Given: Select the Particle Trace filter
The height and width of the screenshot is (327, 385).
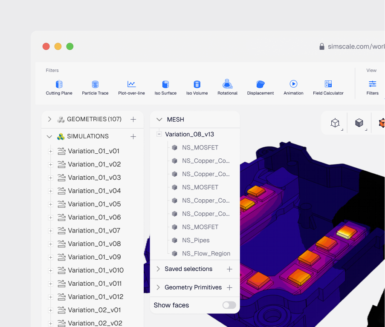Looking at the screenshot, I should tap(95, 88).
